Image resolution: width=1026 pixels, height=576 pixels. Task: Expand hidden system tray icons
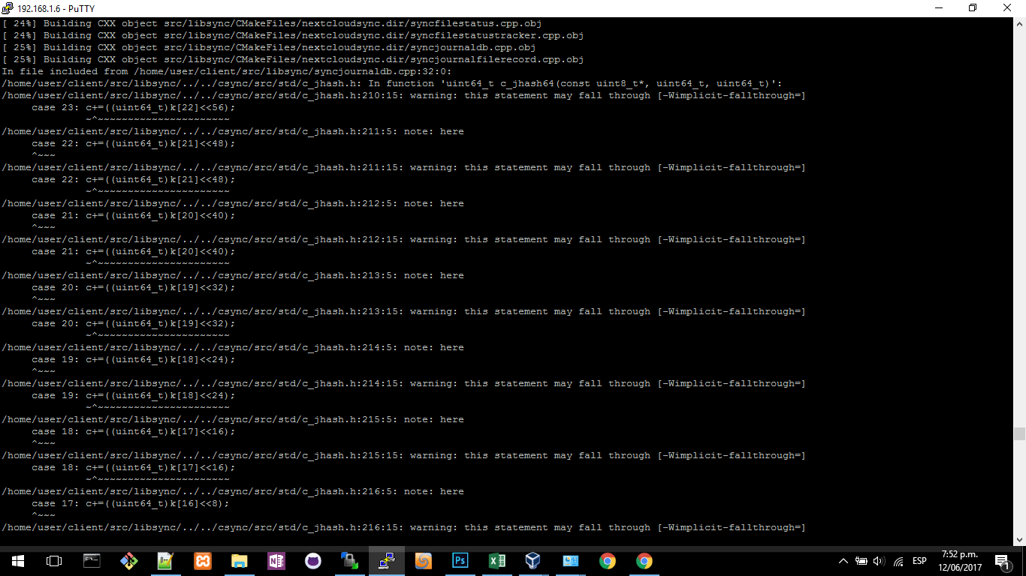pos(843,561)
